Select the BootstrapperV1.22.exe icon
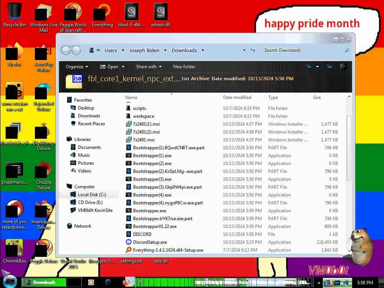The image size is (384, 288). (128, 226)
